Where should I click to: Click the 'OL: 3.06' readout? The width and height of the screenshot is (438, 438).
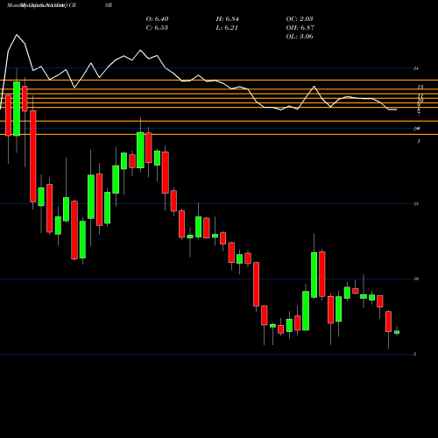(300, 37)
